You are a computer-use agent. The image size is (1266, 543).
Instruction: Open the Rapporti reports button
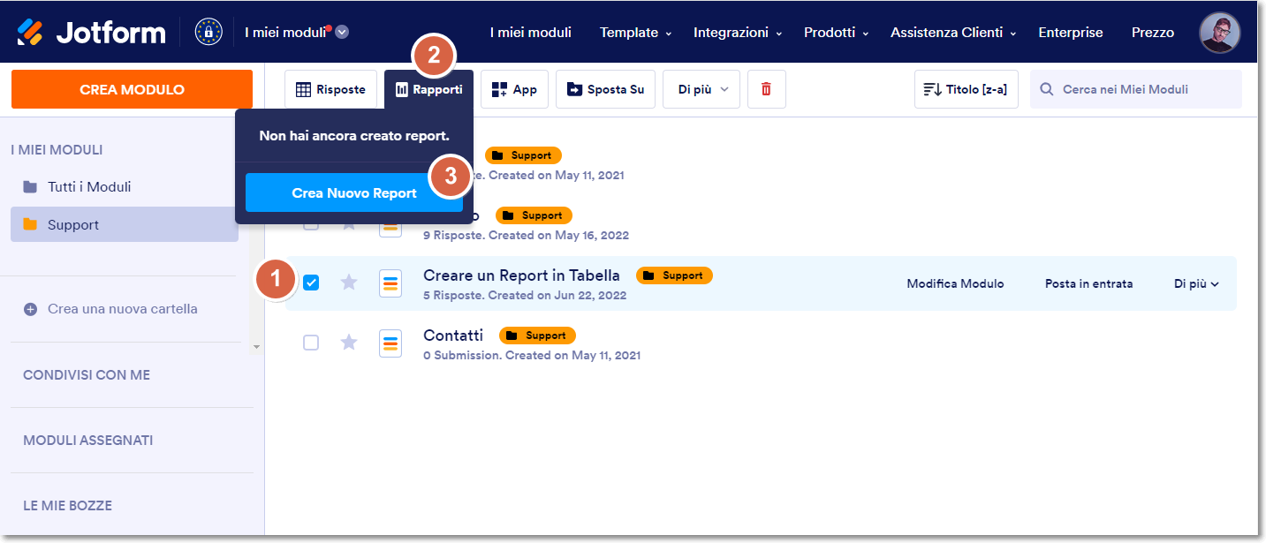click(x=428, y=89)
